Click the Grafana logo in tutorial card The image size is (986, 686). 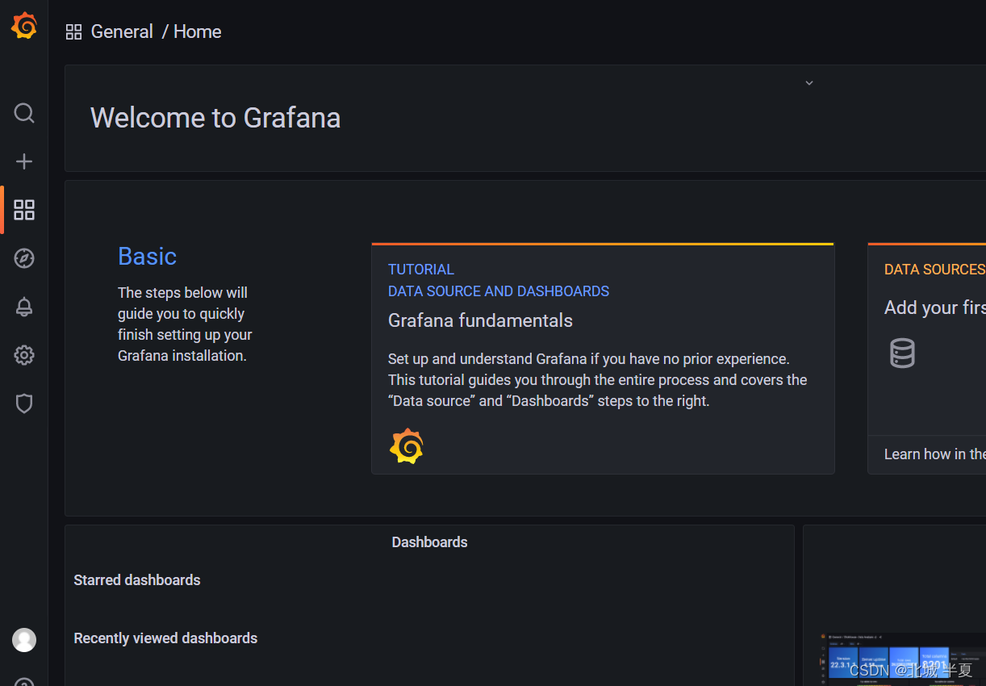coord(407,446)
